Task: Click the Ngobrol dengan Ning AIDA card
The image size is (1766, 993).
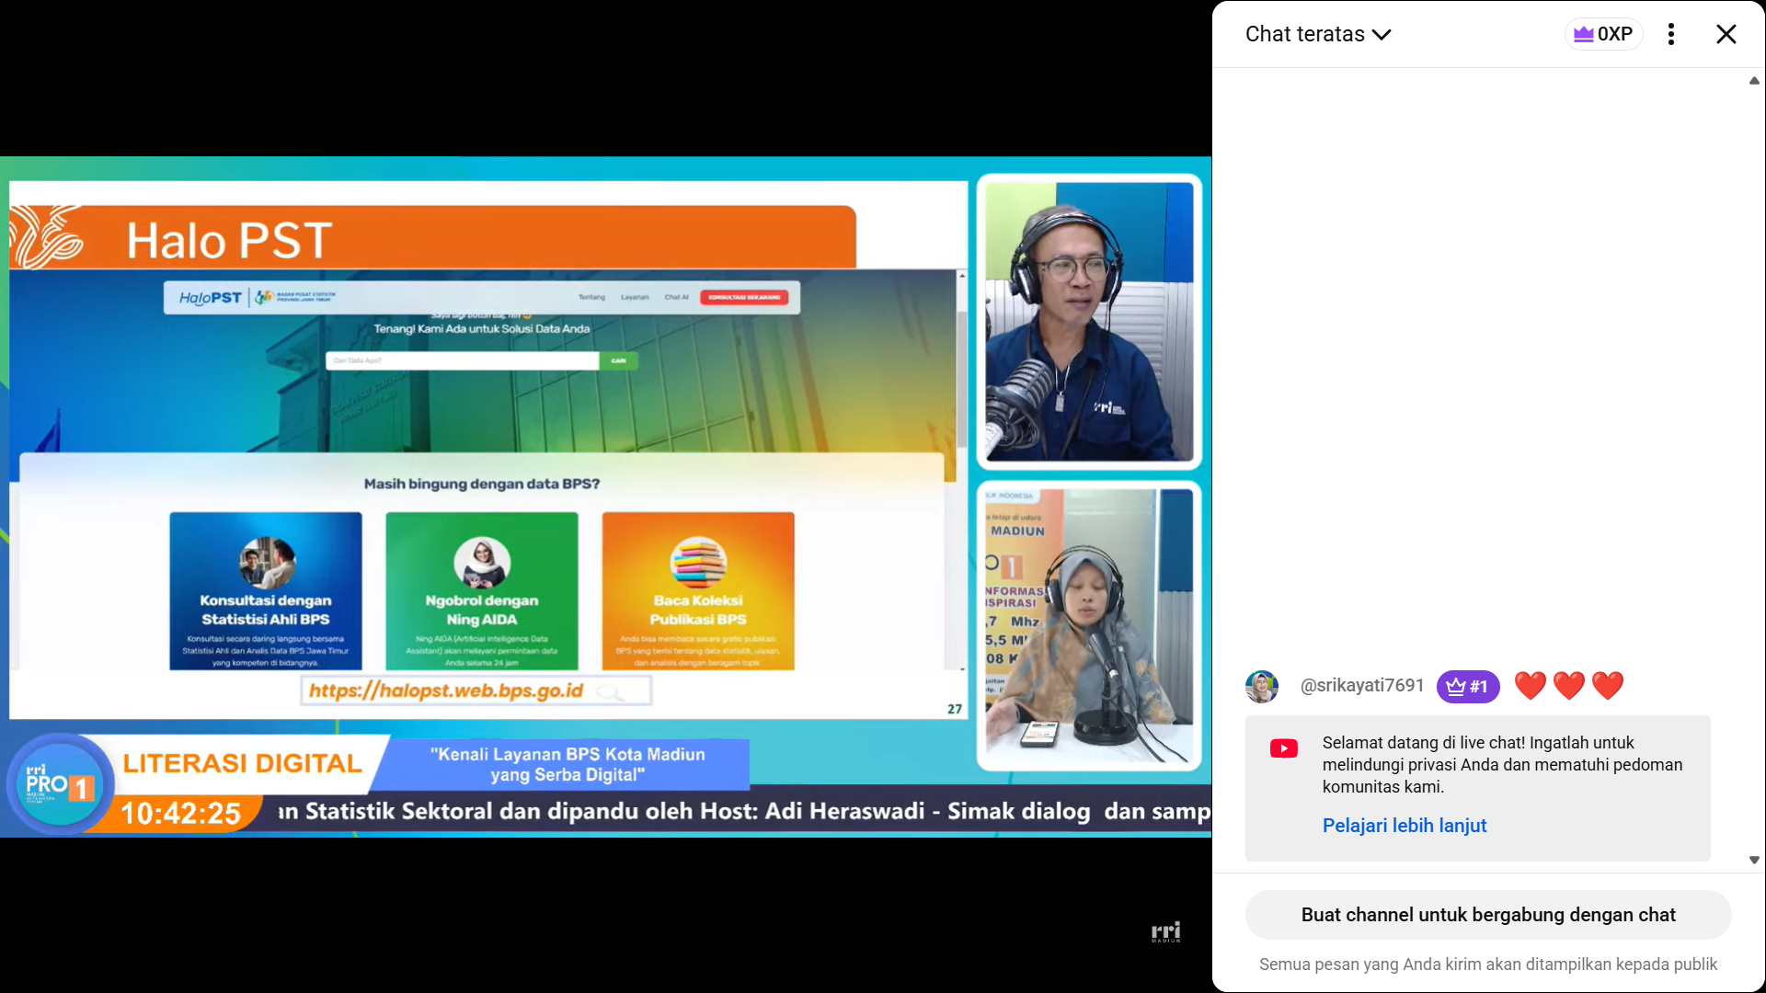Action: 482,590
